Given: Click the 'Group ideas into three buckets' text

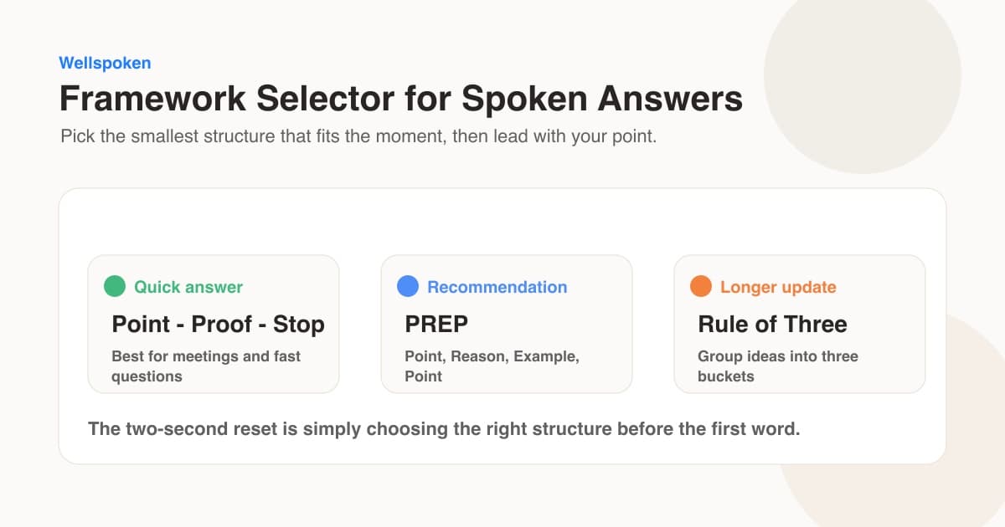Looking at the screenshot, I should [778, 366].
